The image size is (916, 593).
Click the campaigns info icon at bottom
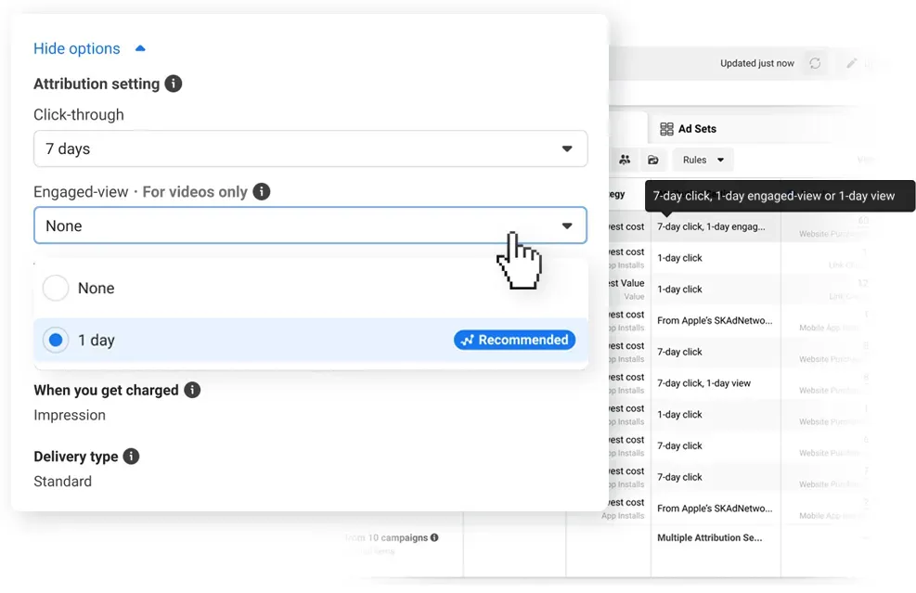(x=434, y=537)
